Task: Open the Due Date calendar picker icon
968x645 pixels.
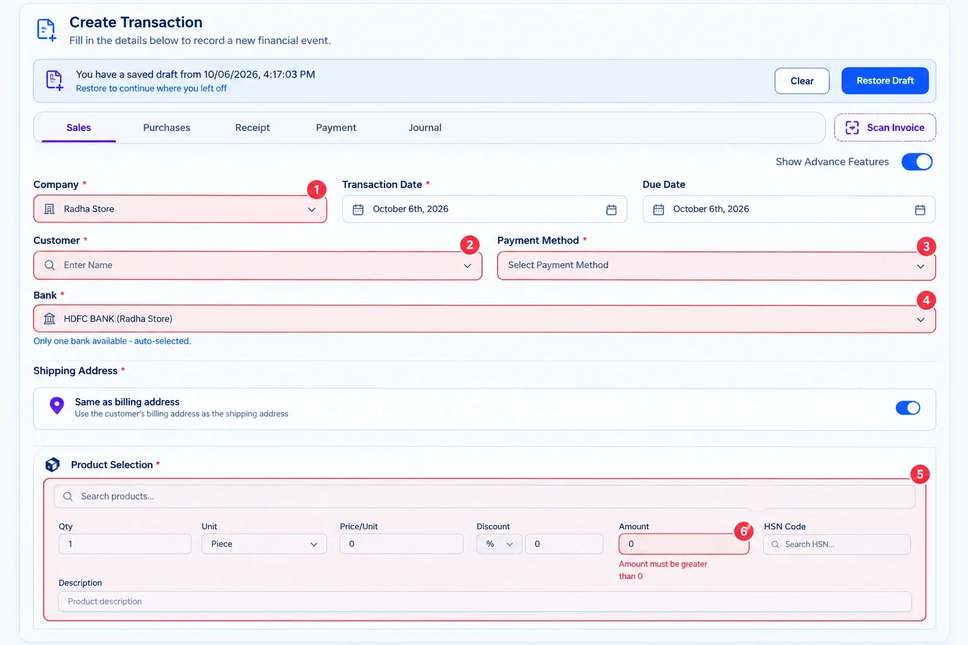Action: pos(920,210)
